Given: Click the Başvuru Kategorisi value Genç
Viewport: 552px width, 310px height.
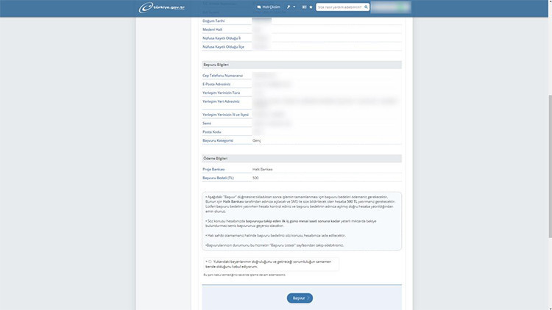Looking at the screenshot, I should (x=257, y=140).
